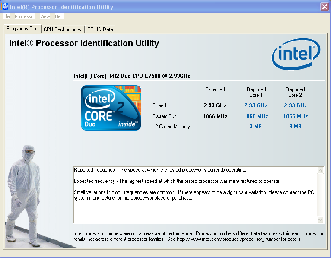Close the Processor Identification Utility window
The width and height of the screenshot is (331, 258).
point(325,7)
